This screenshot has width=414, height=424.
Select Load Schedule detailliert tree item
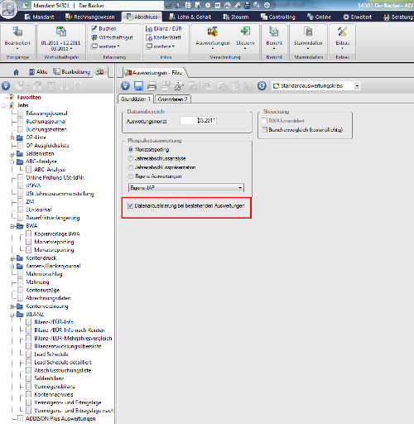tap(63, 362)
